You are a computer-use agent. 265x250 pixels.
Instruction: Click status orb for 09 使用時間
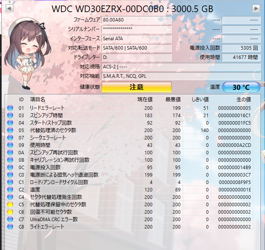click(10, 145)
